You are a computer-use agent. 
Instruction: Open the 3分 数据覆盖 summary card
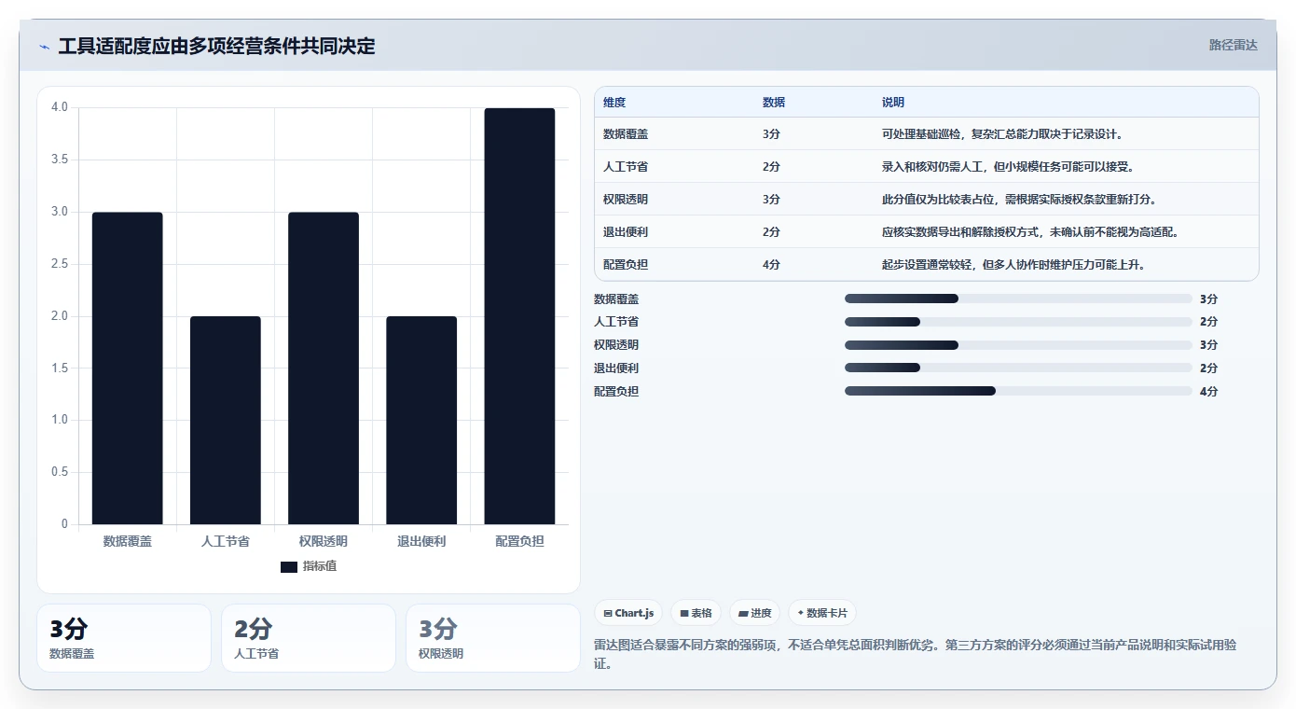coord(124,638)
